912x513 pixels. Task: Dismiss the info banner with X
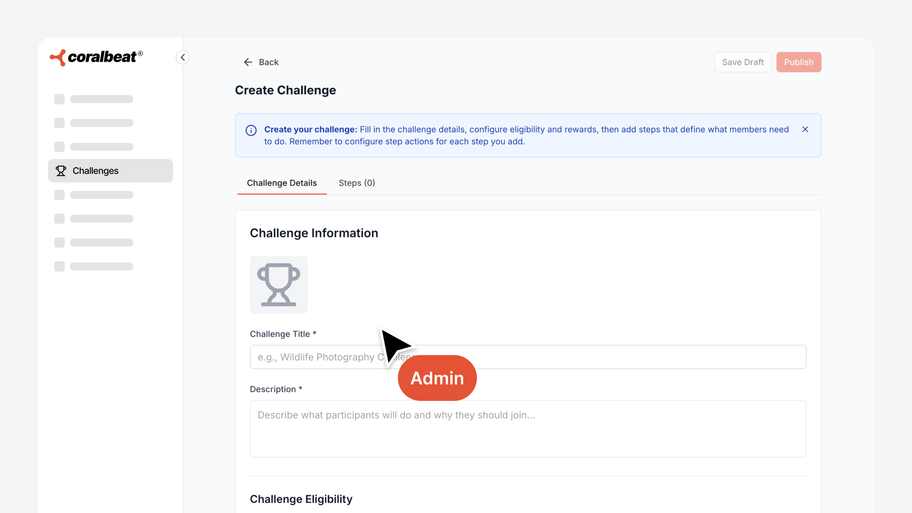(805, 129)
